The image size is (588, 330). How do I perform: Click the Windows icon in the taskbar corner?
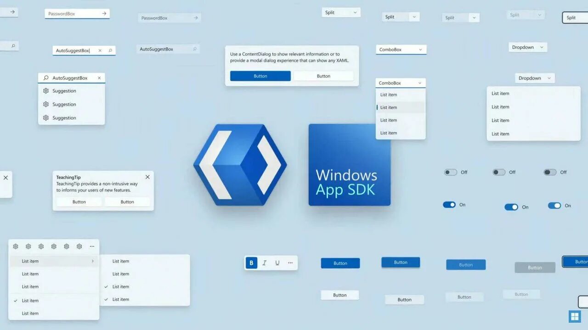[574, 316]
